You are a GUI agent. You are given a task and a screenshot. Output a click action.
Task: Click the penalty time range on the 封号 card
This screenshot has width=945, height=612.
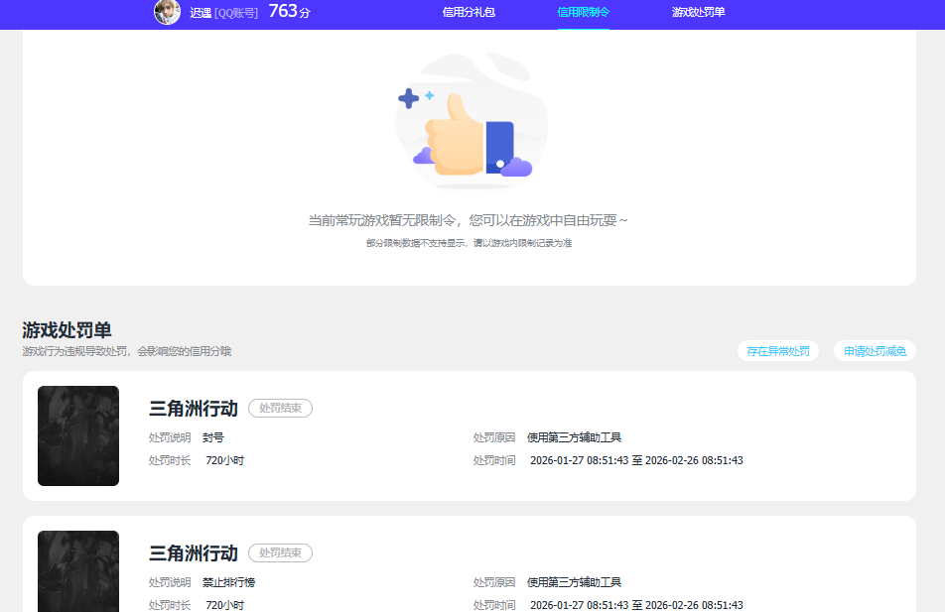click(x=636, y=461)
